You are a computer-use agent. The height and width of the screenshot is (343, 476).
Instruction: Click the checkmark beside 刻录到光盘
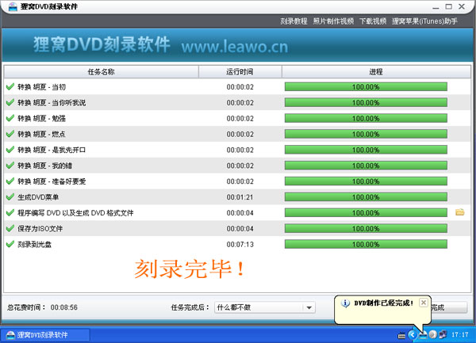point(10,244)
